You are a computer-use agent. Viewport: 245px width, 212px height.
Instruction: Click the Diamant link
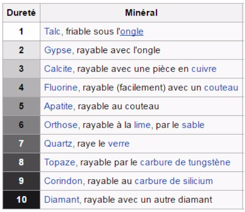tap(62, 199)
